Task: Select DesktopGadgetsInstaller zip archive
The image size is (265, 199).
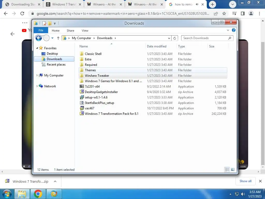Action: tap(101, 92)
